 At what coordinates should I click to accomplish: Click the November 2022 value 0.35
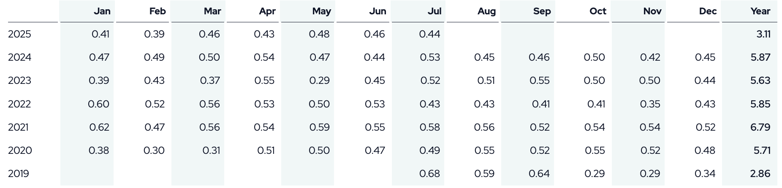click(650, 104)
